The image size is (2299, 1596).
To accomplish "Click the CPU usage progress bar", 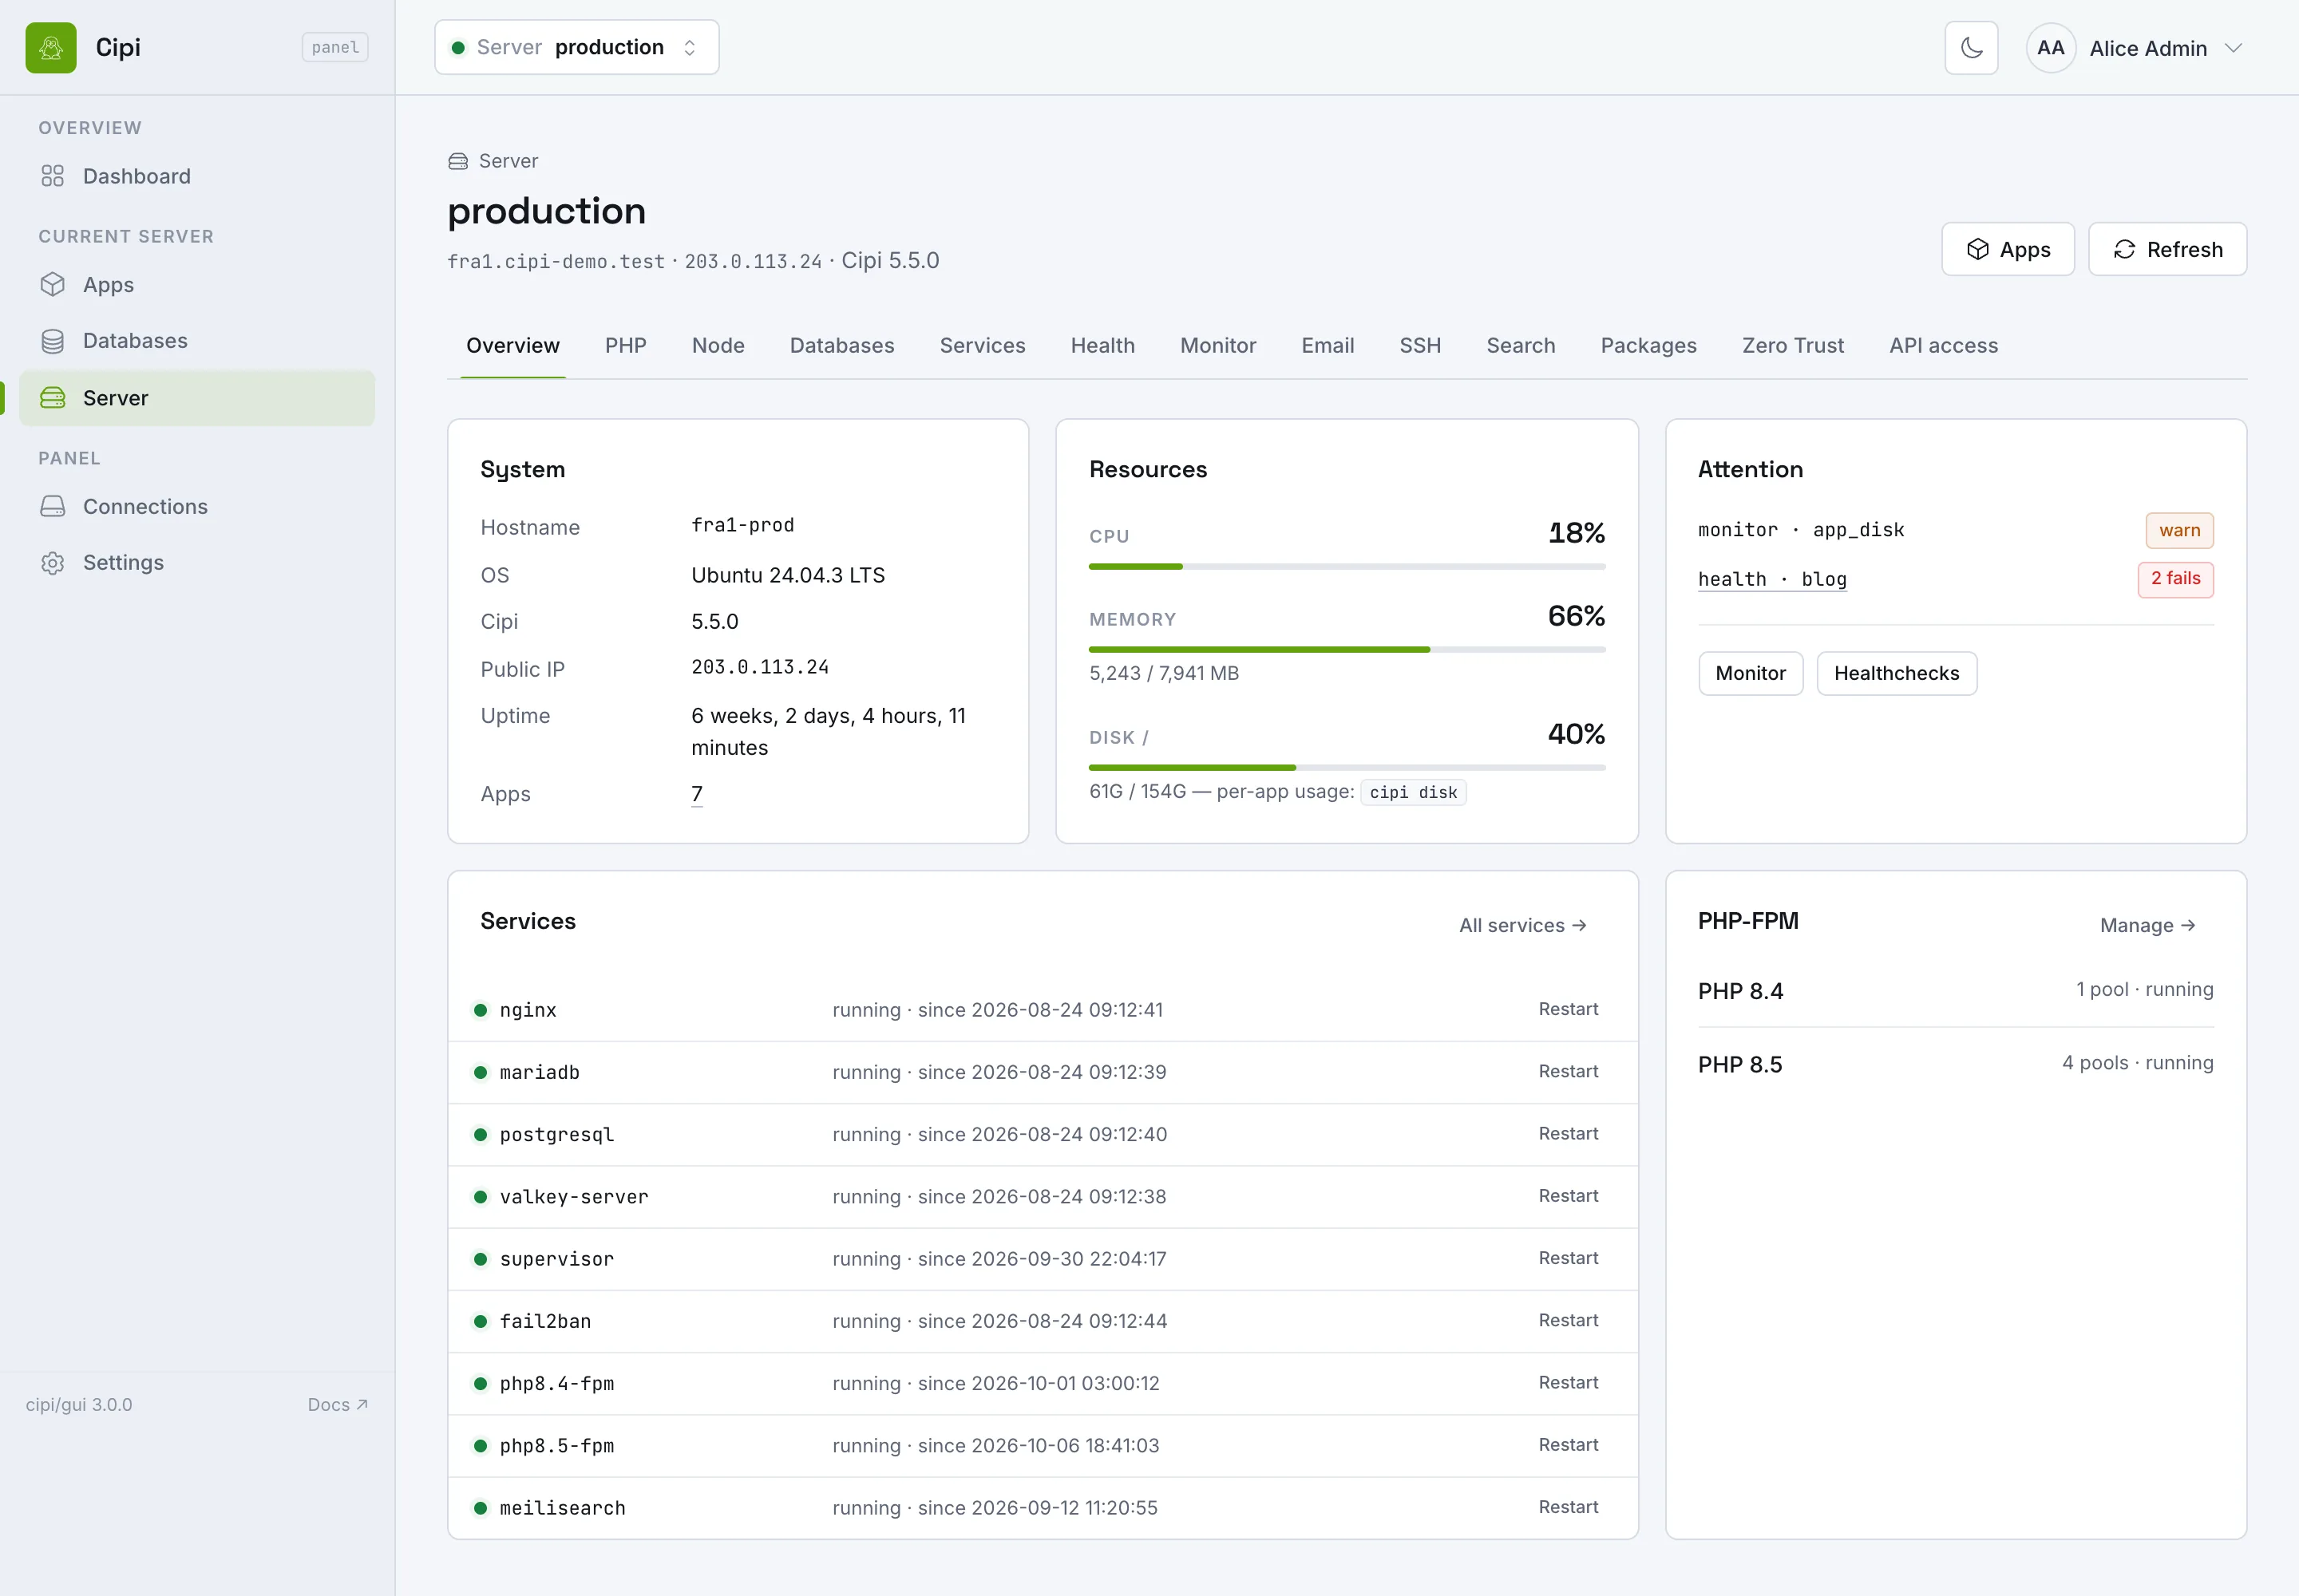I will pyautogui.click(x=1347, y=567).
